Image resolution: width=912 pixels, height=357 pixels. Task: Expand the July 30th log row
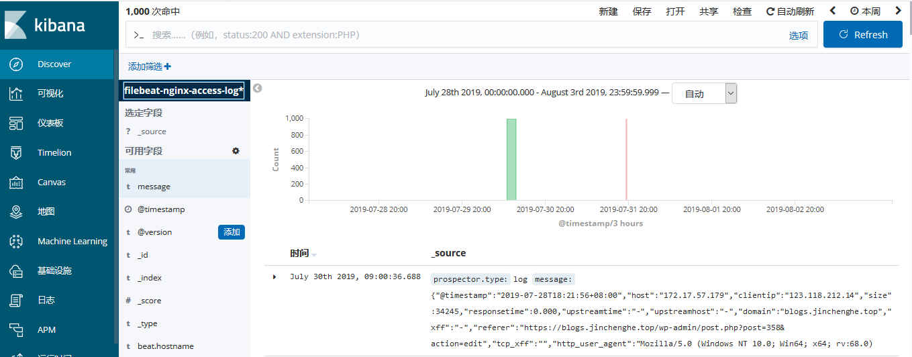[x=274, y=276]
